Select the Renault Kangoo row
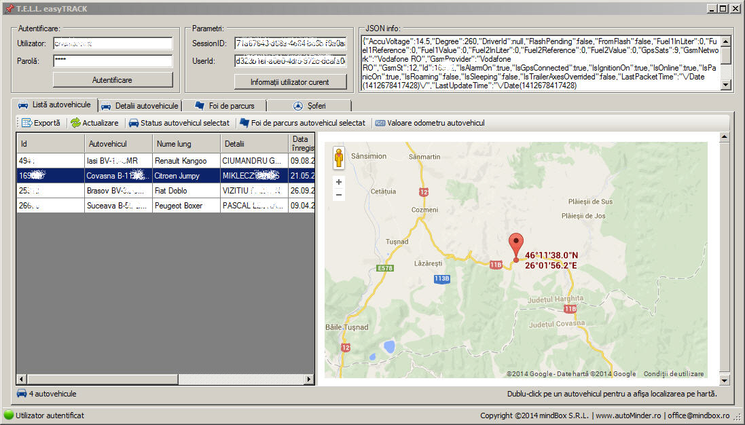This screenshot has width=745, height=425. (x=166, y=160)
